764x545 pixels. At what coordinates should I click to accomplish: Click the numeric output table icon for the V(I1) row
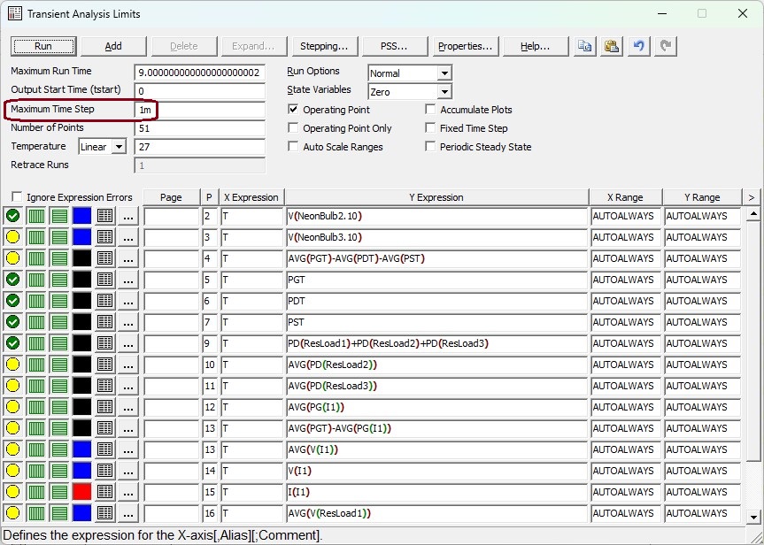point(104,471)
